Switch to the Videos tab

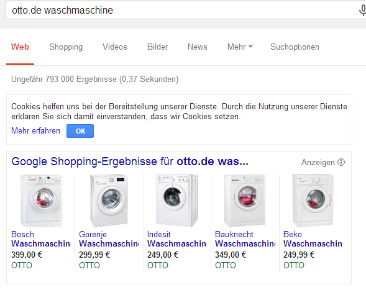pos(114,47)
